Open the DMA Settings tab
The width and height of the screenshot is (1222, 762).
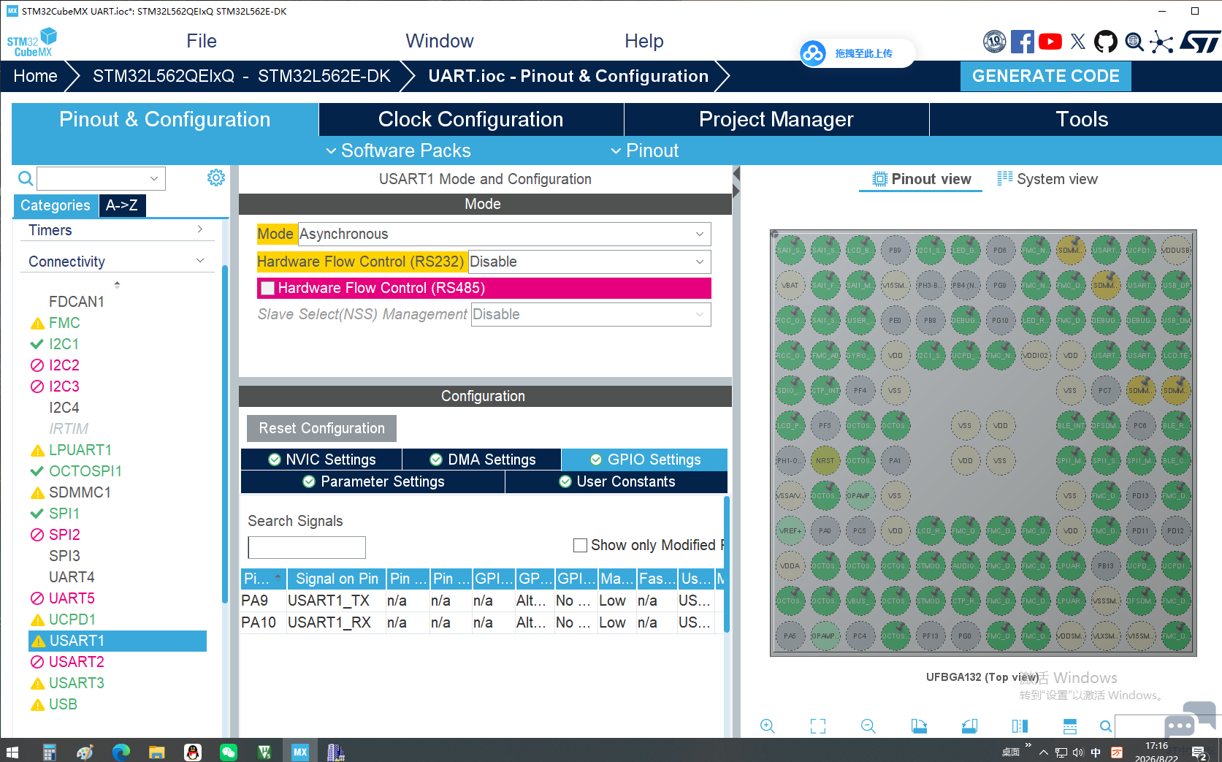tap(482, 460)
